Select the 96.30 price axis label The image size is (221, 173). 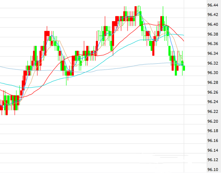[x=213, y=73]
